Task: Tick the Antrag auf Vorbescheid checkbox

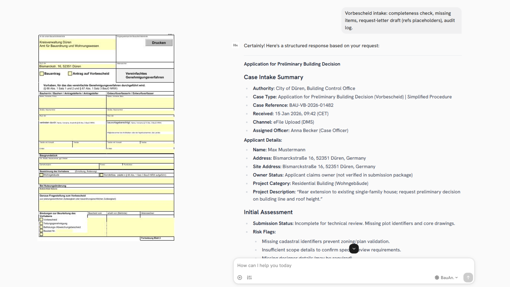Action: 70,74
